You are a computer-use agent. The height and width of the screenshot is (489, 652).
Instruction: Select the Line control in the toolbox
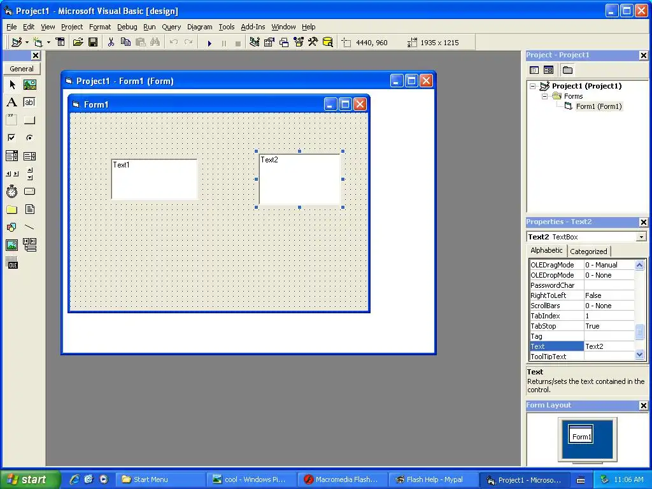[29, 227]
